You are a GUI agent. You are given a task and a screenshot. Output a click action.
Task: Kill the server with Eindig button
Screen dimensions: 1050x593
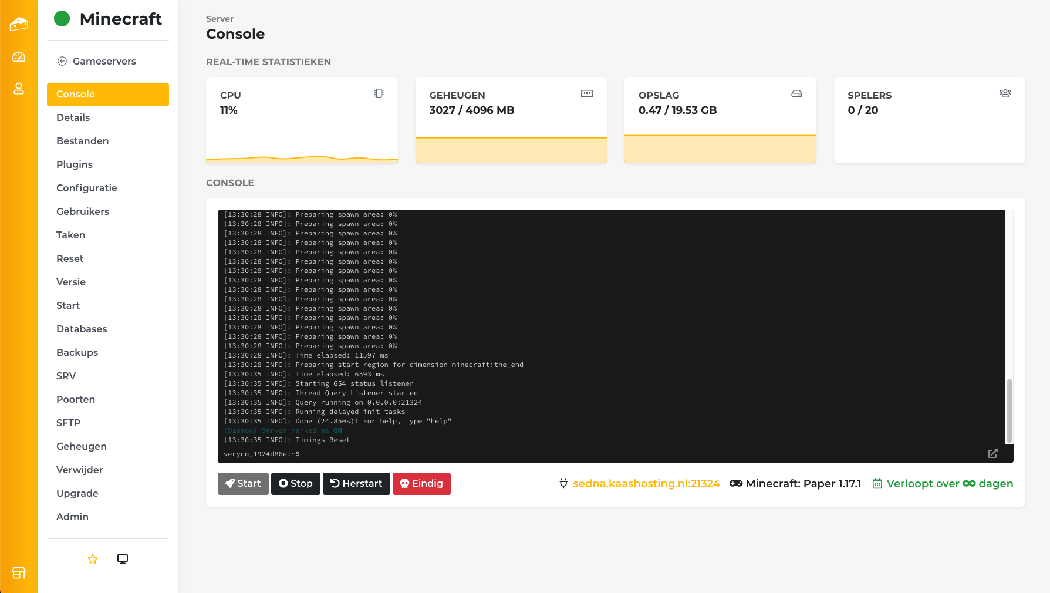tap(421, 484)
